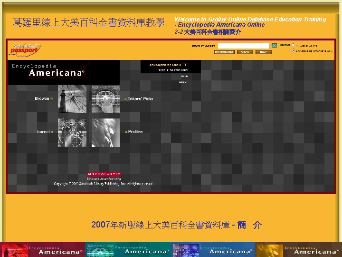The width and height of the screenshot is (342, 257).
Task: Click the '2007年新版線上大美百科全書資料庫' caption
Action: [x=161, y=225]
